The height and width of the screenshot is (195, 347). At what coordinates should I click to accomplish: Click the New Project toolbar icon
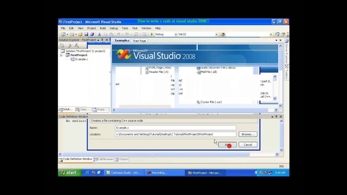tap(63, 34)
